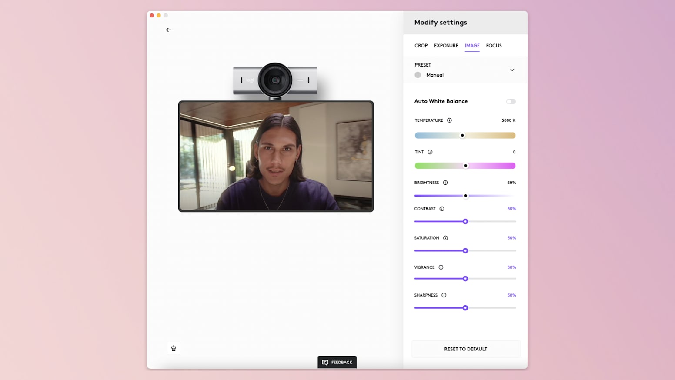This screenshot has width=675, height=380.
Task: Click the Temperature slider handle
Action: [x=462, y=136]
